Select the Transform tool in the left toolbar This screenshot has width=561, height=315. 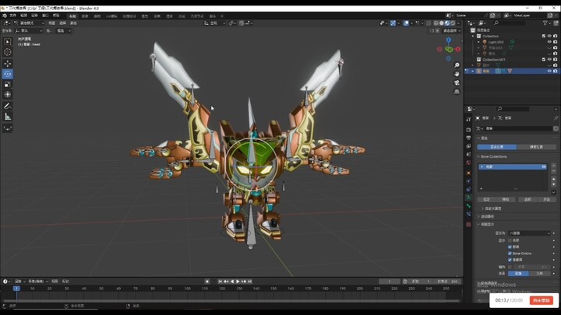coord(8,95)
